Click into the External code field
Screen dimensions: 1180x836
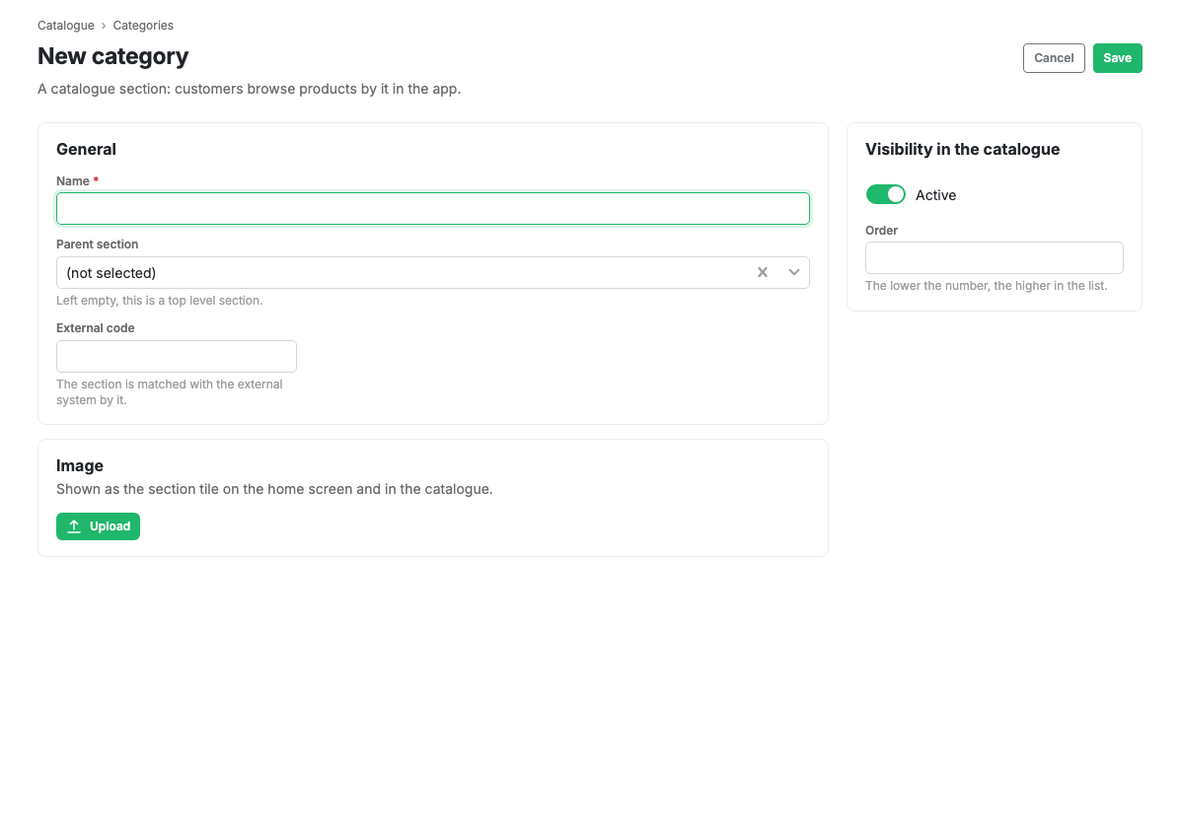(176, 356)
